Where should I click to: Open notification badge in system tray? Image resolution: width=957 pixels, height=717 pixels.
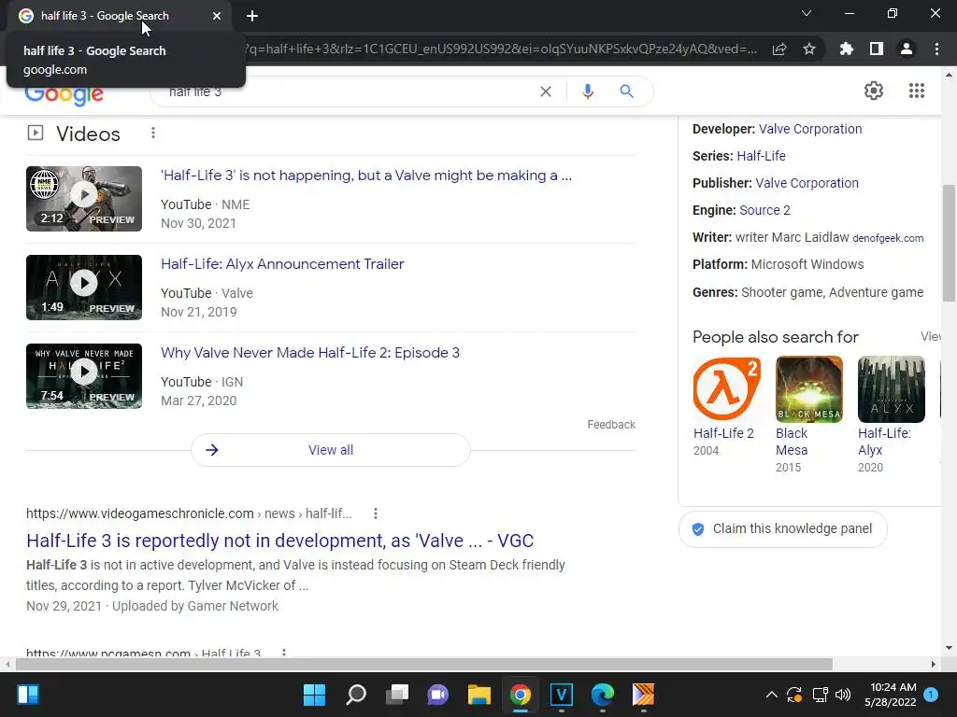931,694
